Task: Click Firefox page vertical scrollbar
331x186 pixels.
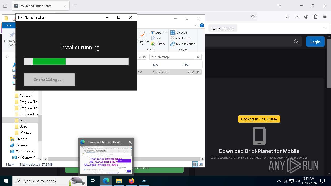Action: click(x=329, y=63)
